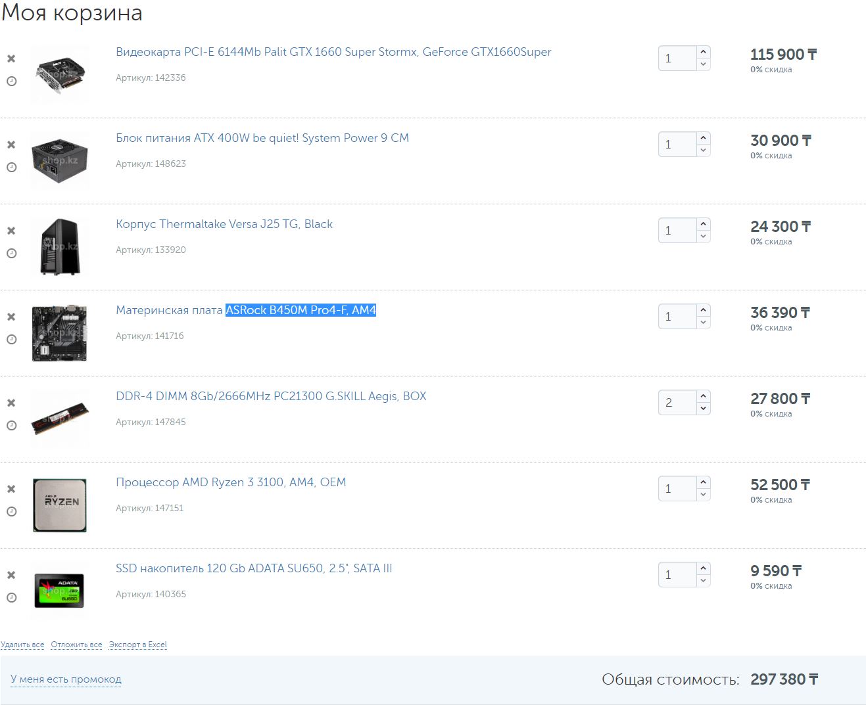Click the Thermaltake case thumbnail image

tap(60, 246)
